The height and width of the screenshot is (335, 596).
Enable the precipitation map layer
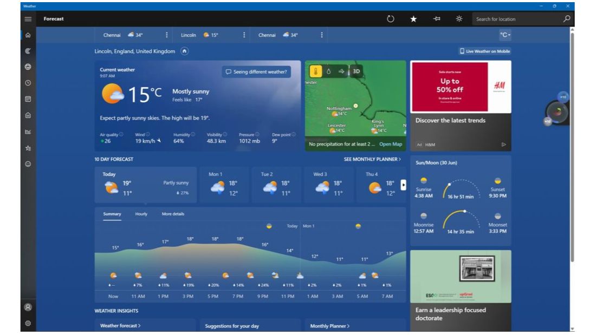(329, 71)
